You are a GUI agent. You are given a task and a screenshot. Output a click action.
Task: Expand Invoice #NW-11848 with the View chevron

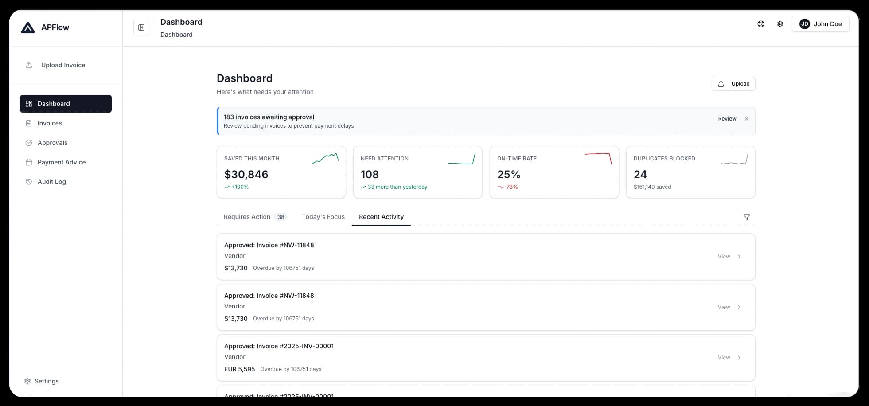(x=738, y=256)
